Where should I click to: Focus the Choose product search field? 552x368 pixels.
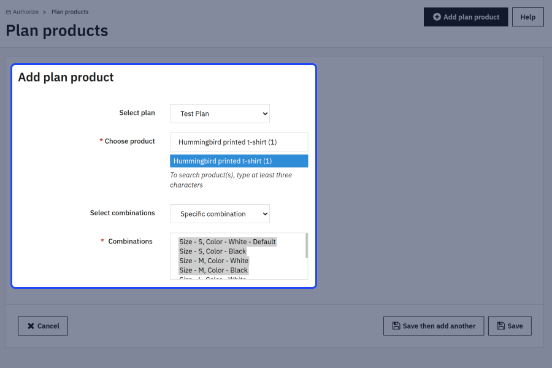click(x=239, y=142)
